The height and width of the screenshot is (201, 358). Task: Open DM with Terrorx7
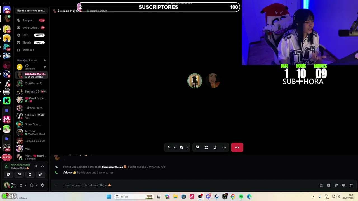pos(31,132)
